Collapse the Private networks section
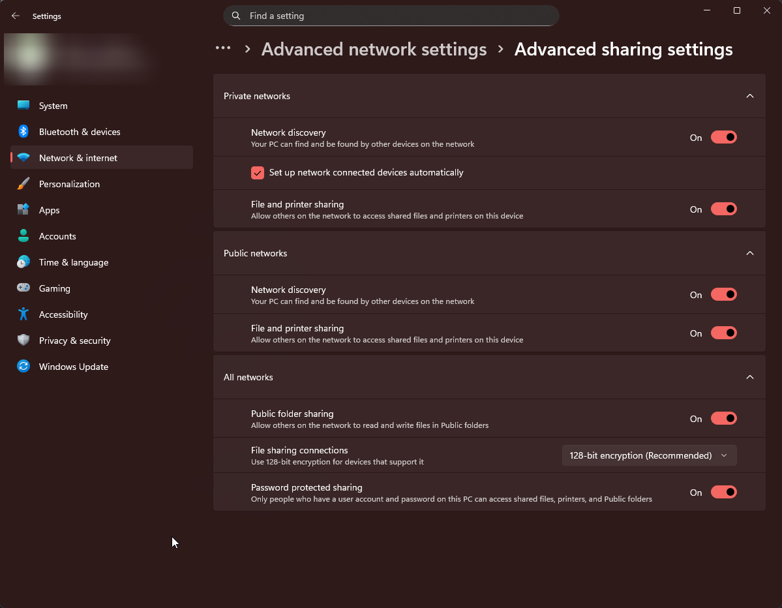782x608 pixels. [x=749, y=95]
